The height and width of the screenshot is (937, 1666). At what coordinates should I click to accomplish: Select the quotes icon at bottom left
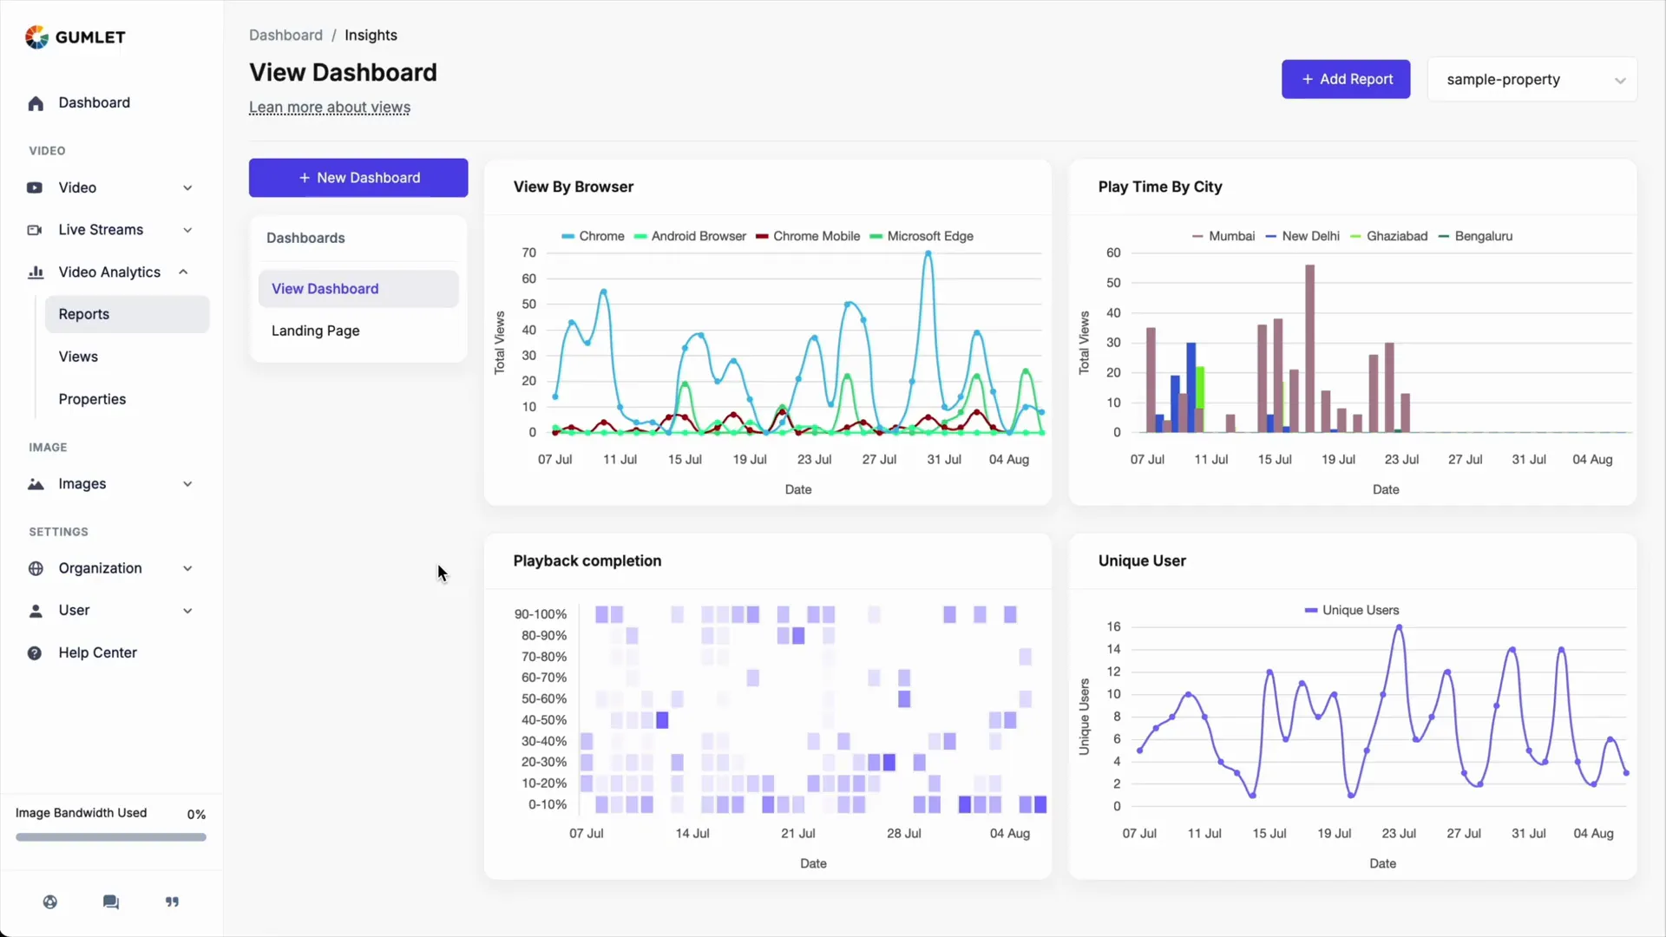(172, 901)
